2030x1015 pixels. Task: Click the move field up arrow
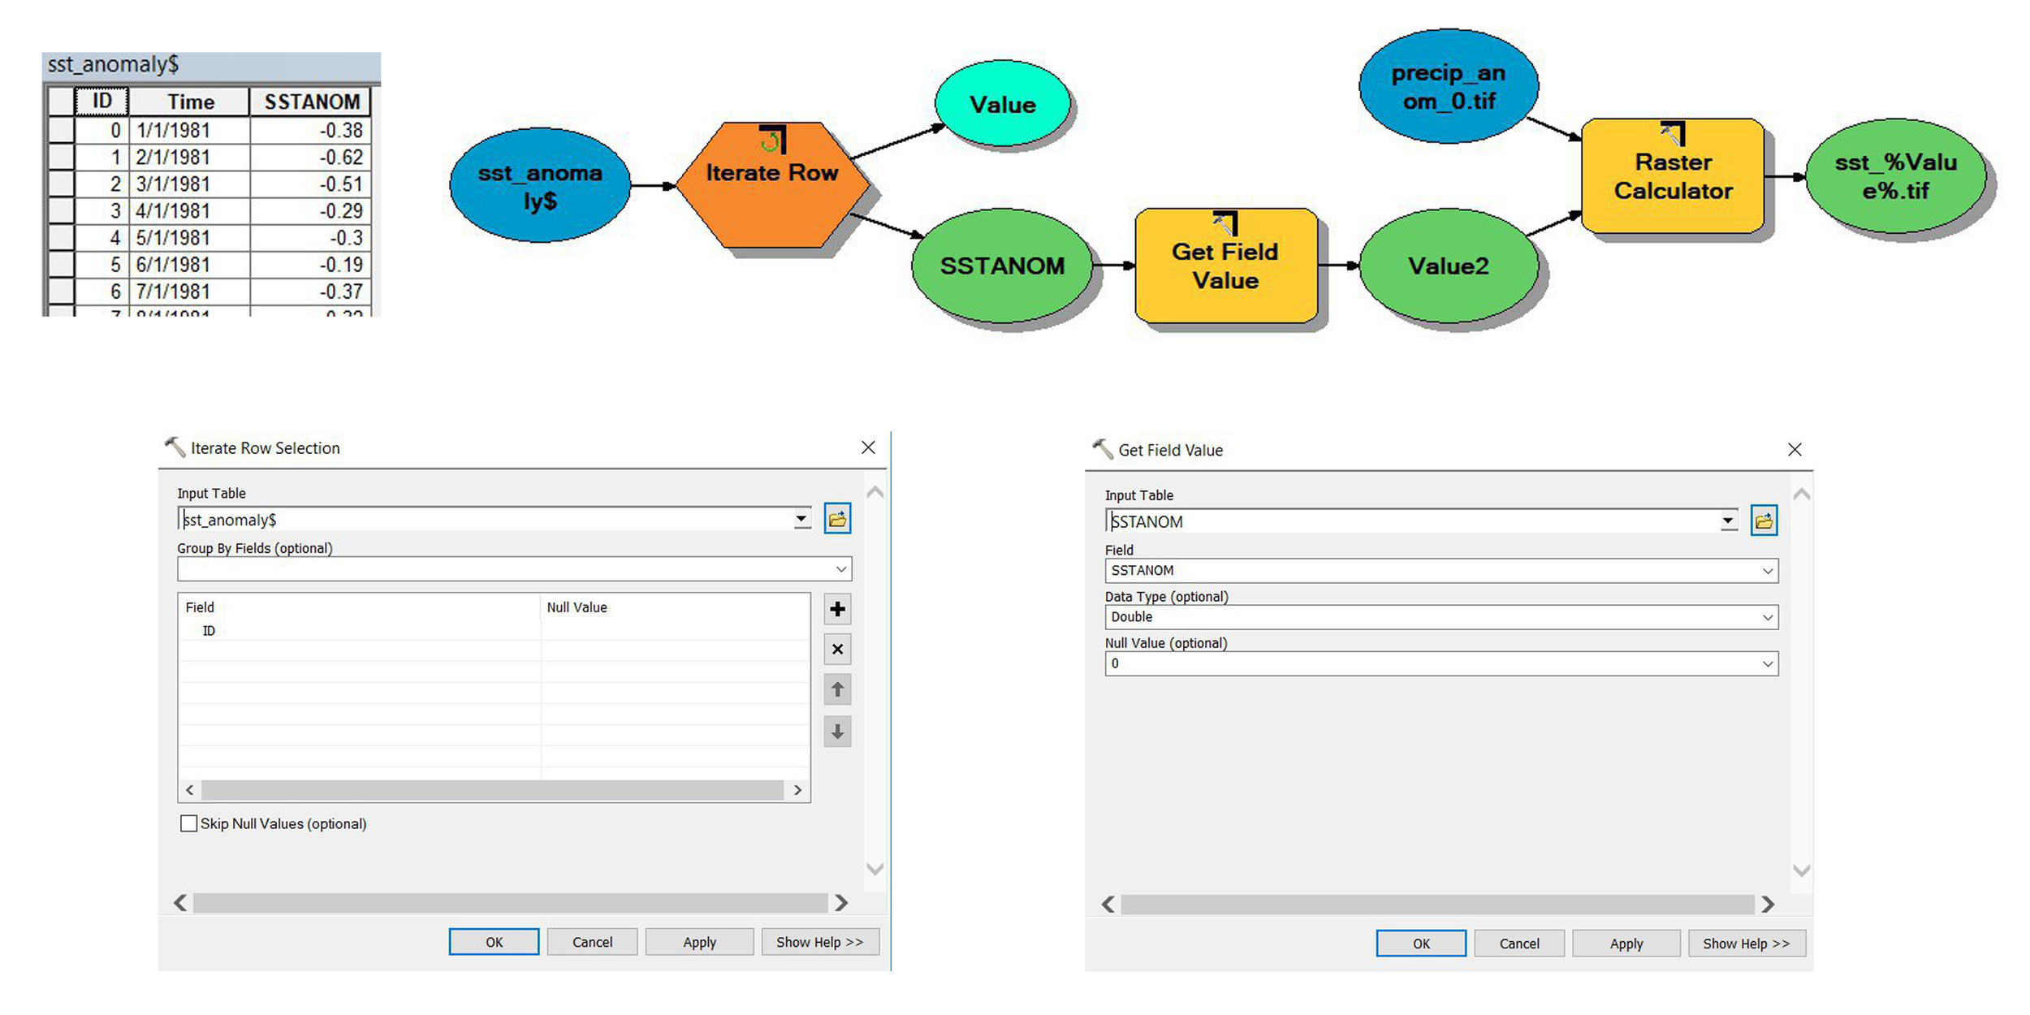(x=837, y=690)
